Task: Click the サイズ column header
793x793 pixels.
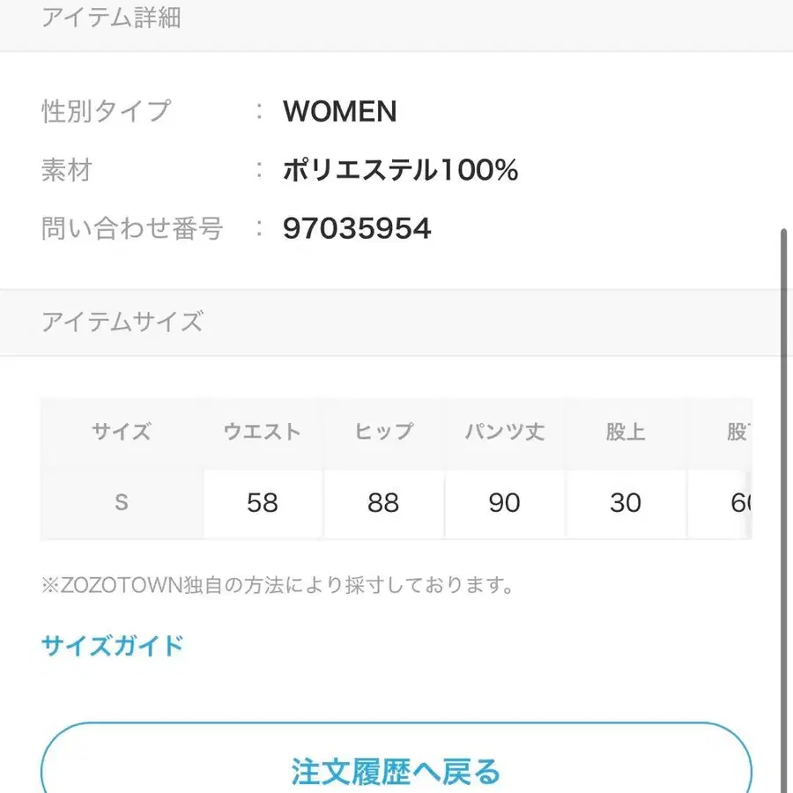Action: coord(122,432)
